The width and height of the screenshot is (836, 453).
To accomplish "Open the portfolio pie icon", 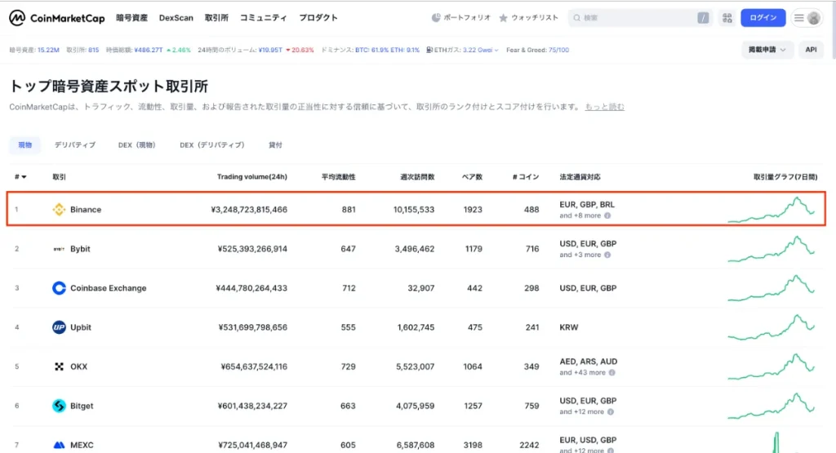I will click(436, 18).
